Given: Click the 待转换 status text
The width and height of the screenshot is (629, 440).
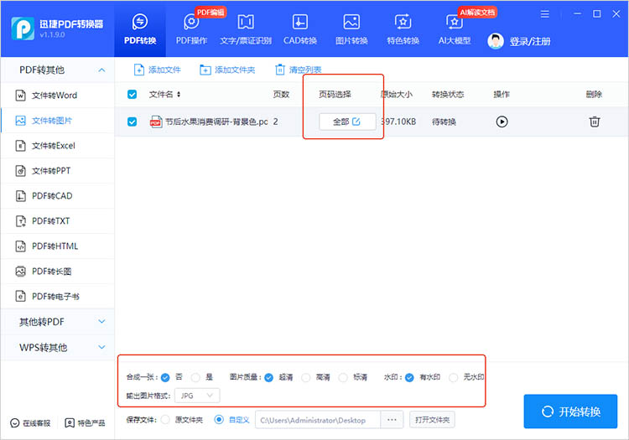Looking at the screenshot, I should pos(444,122).
